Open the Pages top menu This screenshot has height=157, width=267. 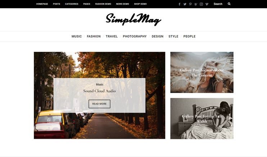coord(87,4)
